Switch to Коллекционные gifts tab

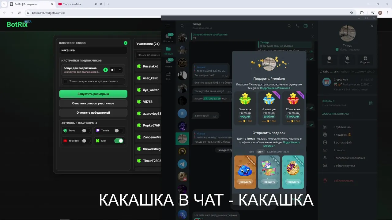[278, 152]
